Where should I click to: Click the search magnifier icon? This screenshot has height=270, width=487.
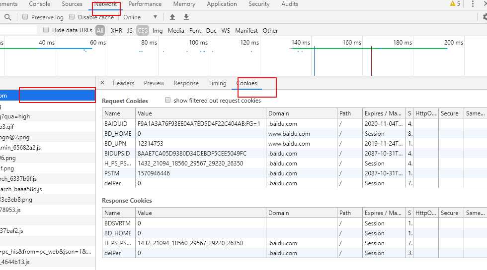[8, 17]
